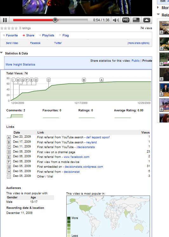The image size is (169, 237).
Task: Click the I icon in Links table
Action: click(x=9, y=176)
